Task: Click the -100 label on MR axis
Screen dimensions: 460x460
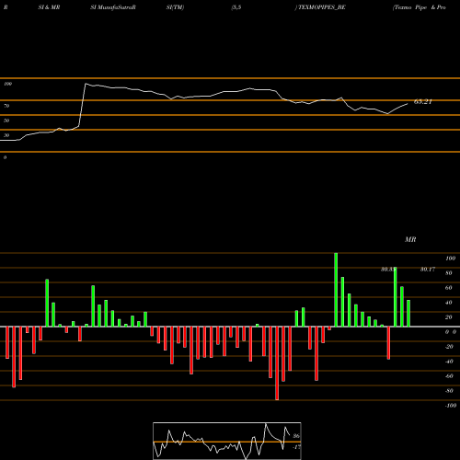Action: 451,406
